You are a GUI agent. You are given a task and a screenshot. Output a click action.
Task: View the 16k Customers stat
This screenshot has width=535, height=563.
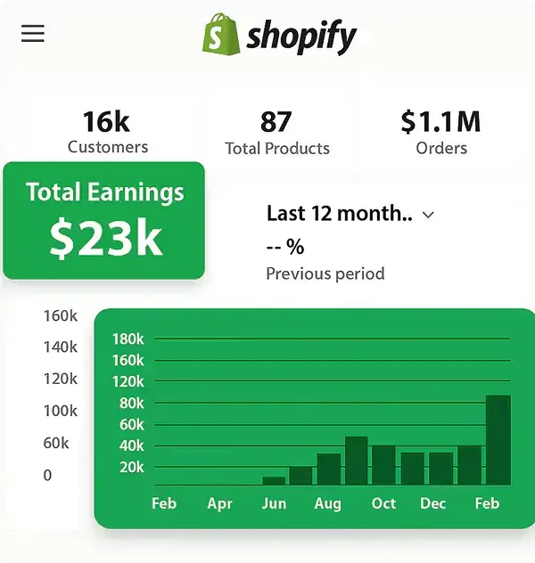(108, 132)
